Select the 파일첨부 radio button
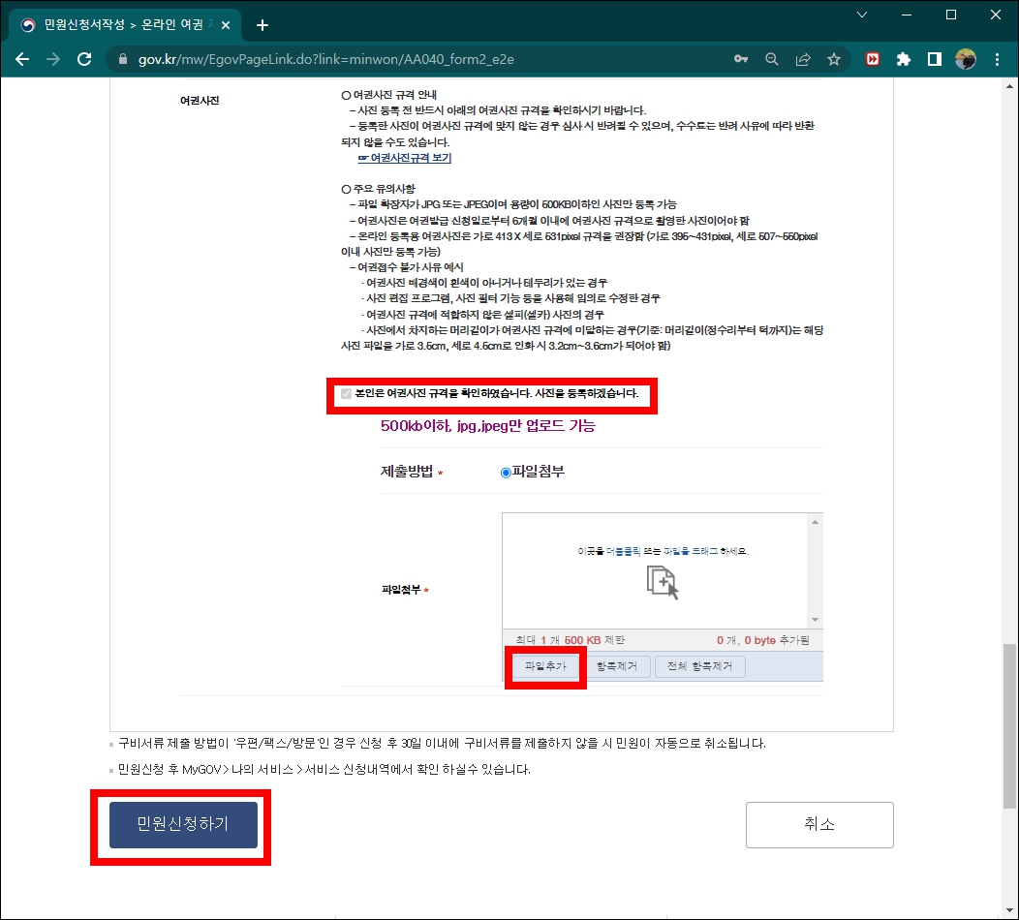Image resolution: width=1019 pixels, height=920 pixels. (x=505, y=472)
